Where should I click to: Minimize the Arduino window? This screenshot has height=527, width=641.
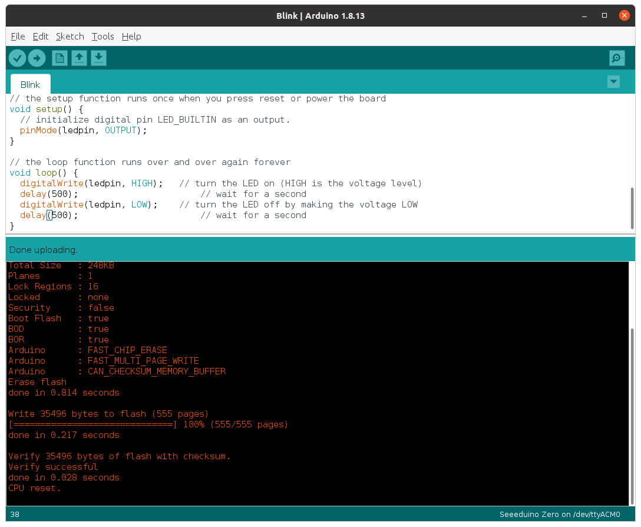pyautogui.click(x=584, y=16)
